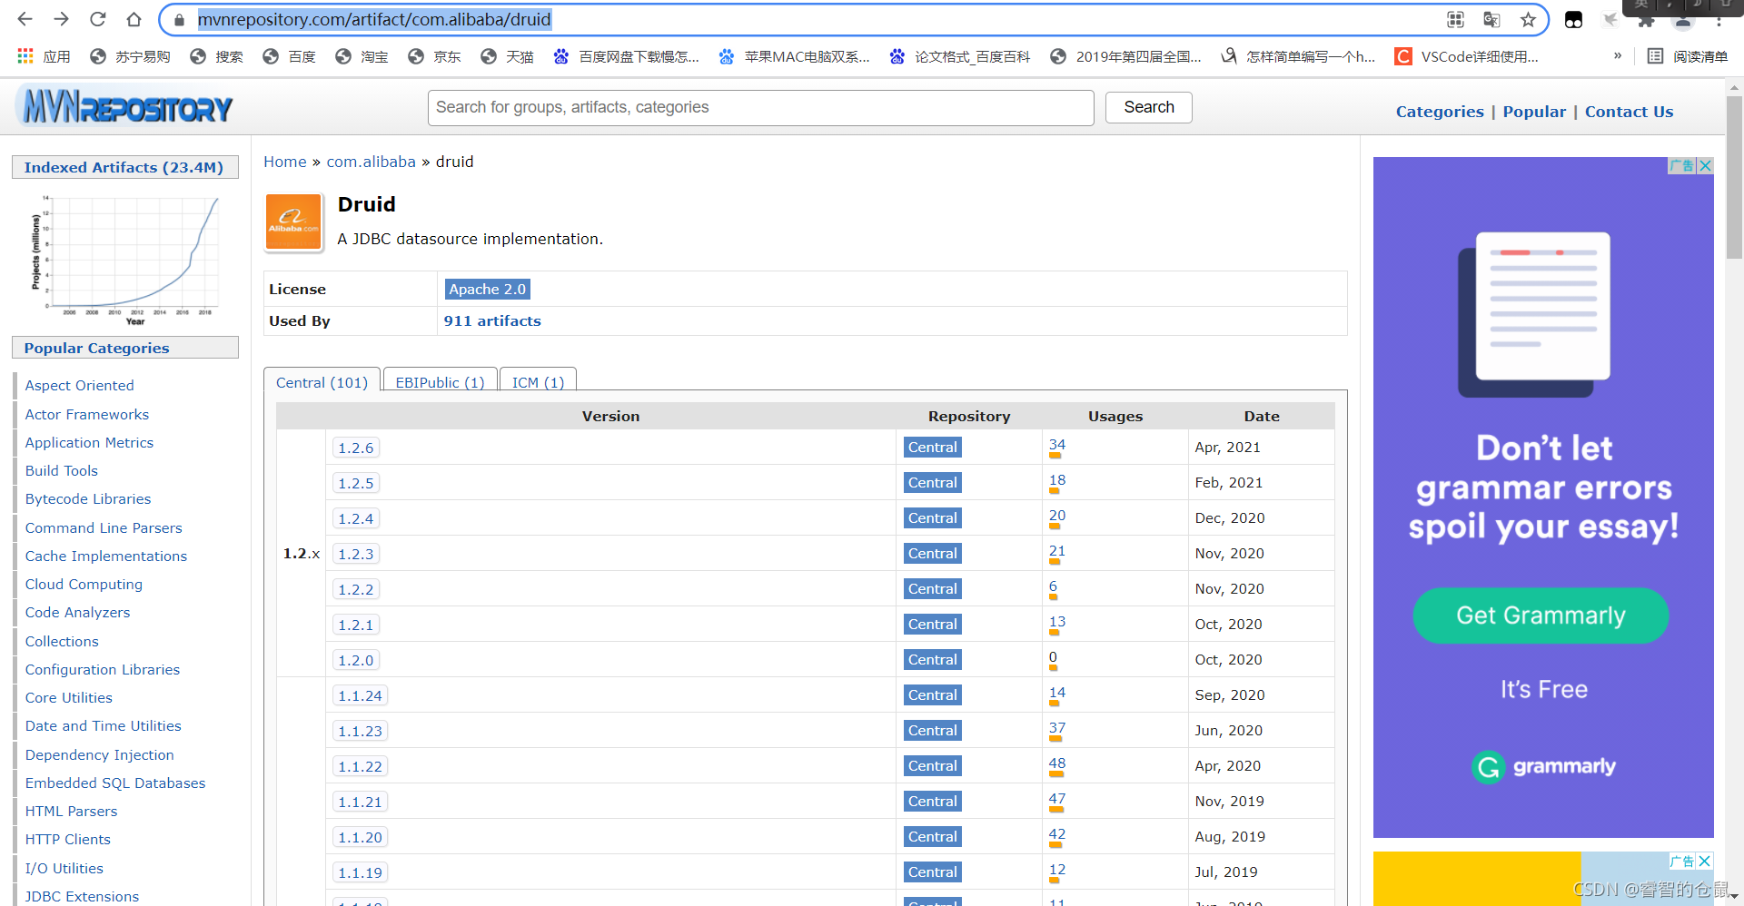Click the Get Grammarly ad button
The height and width of the screenshot is (906, 1744).
click(1541, 615)
